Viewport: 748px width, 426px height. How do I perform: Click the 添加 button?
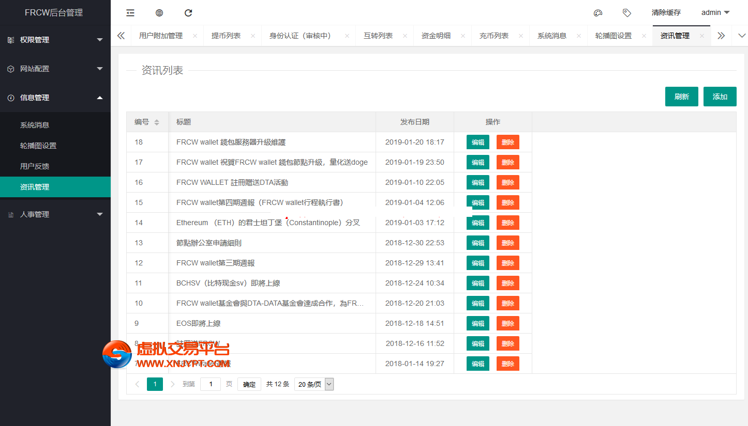pos(720,97)
